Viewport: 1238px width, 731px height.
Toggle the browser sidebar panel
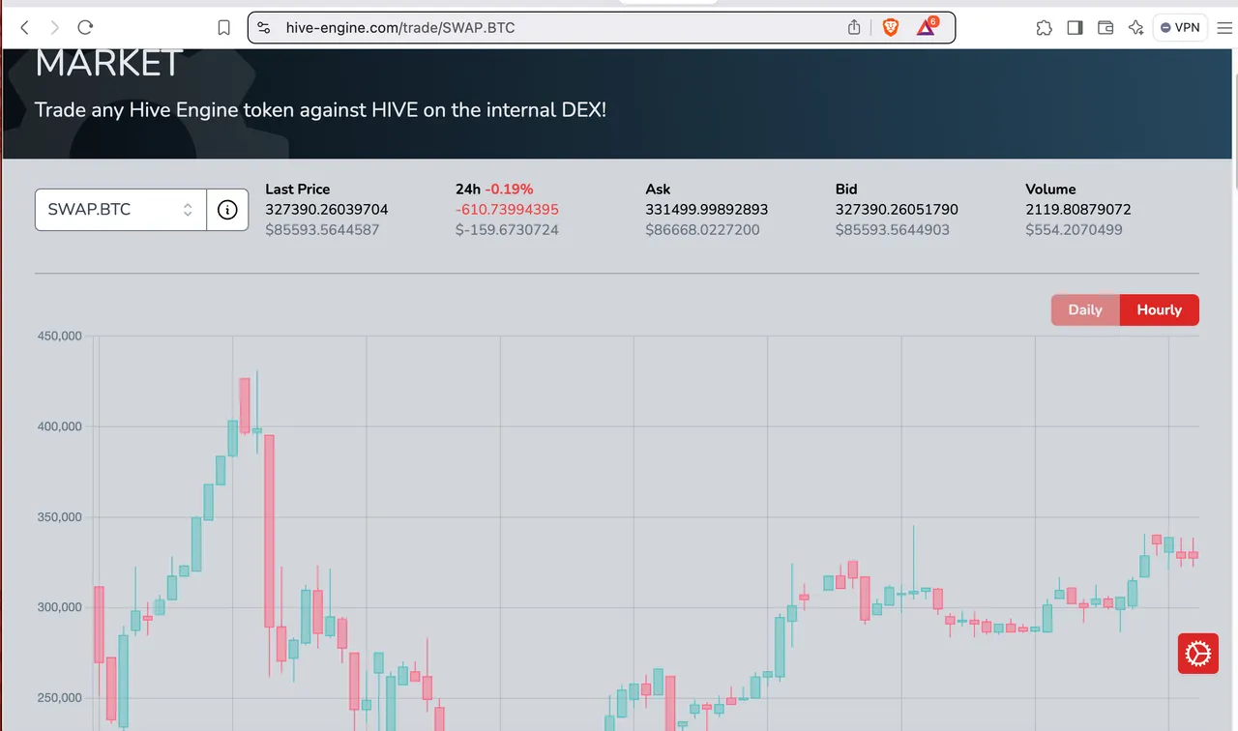point(1075,28)
